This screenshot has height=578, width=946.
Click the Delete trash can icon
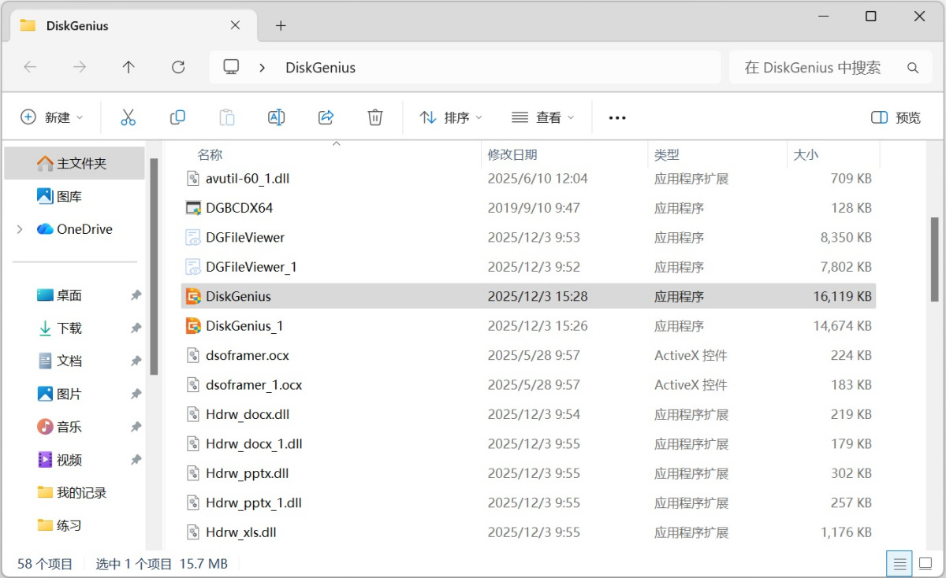point(375,117)
